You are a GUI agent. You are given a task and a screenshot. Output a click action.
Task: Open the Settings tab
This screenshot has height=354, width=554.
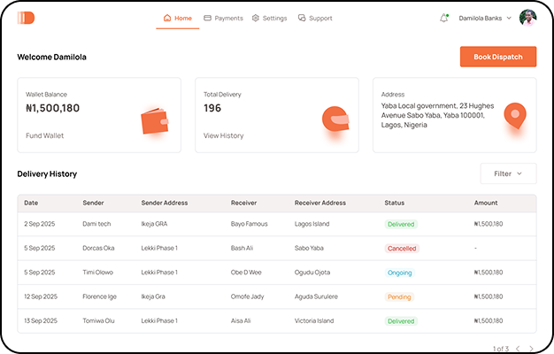pos(269,18)
